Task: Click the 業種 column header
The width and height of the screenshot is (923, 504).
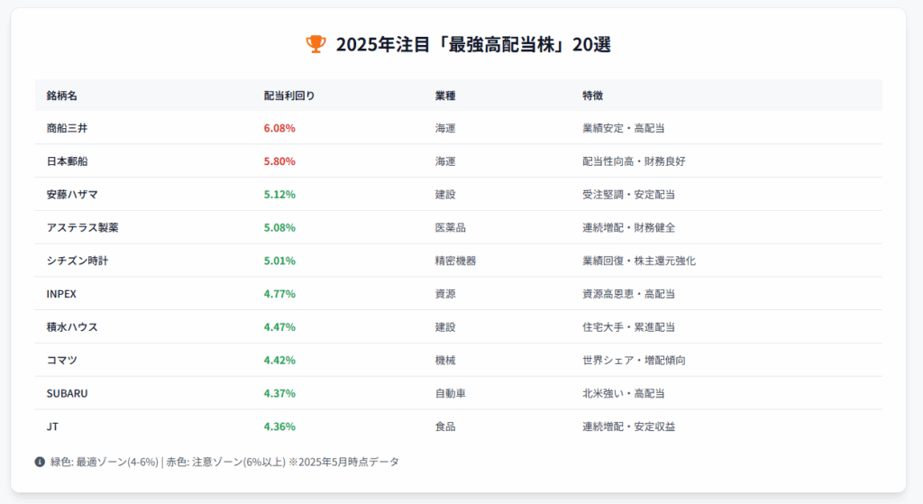Action: click(445, 96)
